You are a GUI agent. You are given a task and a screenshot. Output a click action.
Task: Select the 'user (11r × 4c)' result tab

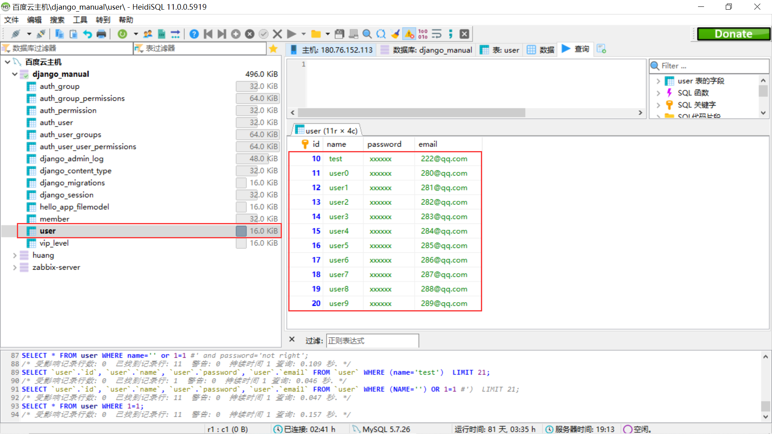tap(326, 131)
